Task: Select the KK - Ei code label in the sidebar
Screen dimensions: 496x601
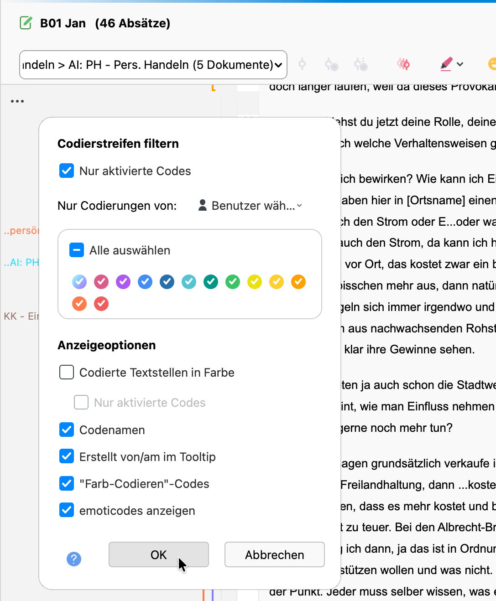Action: pos(19,316)
